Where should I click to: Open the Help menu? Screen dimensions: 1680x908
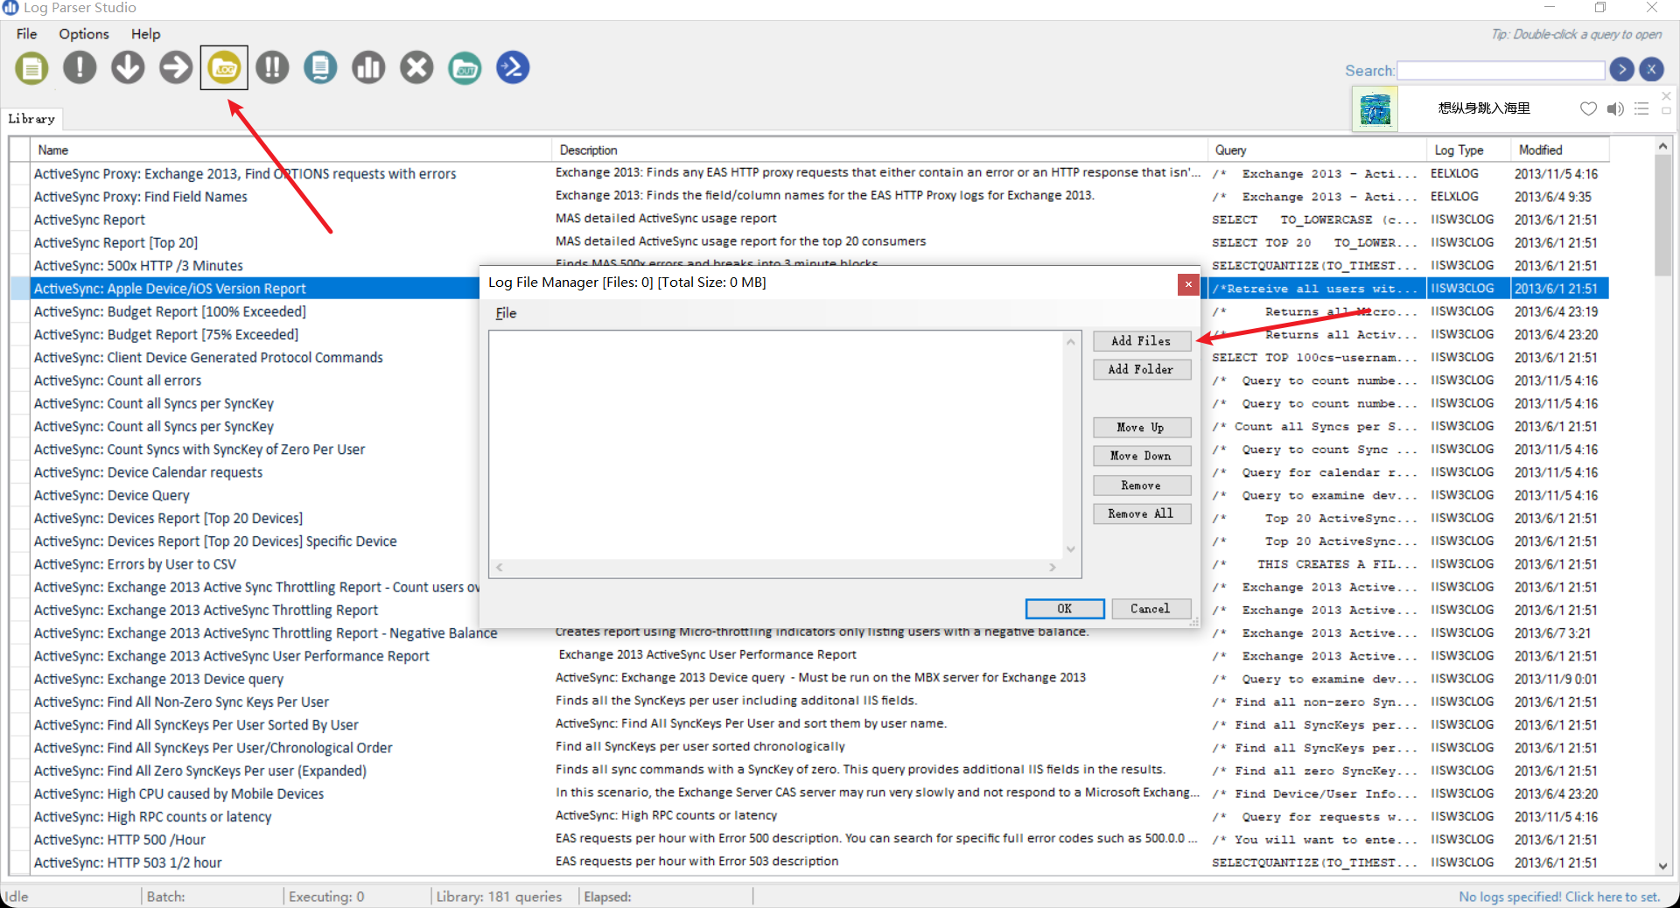pos(146,33)
